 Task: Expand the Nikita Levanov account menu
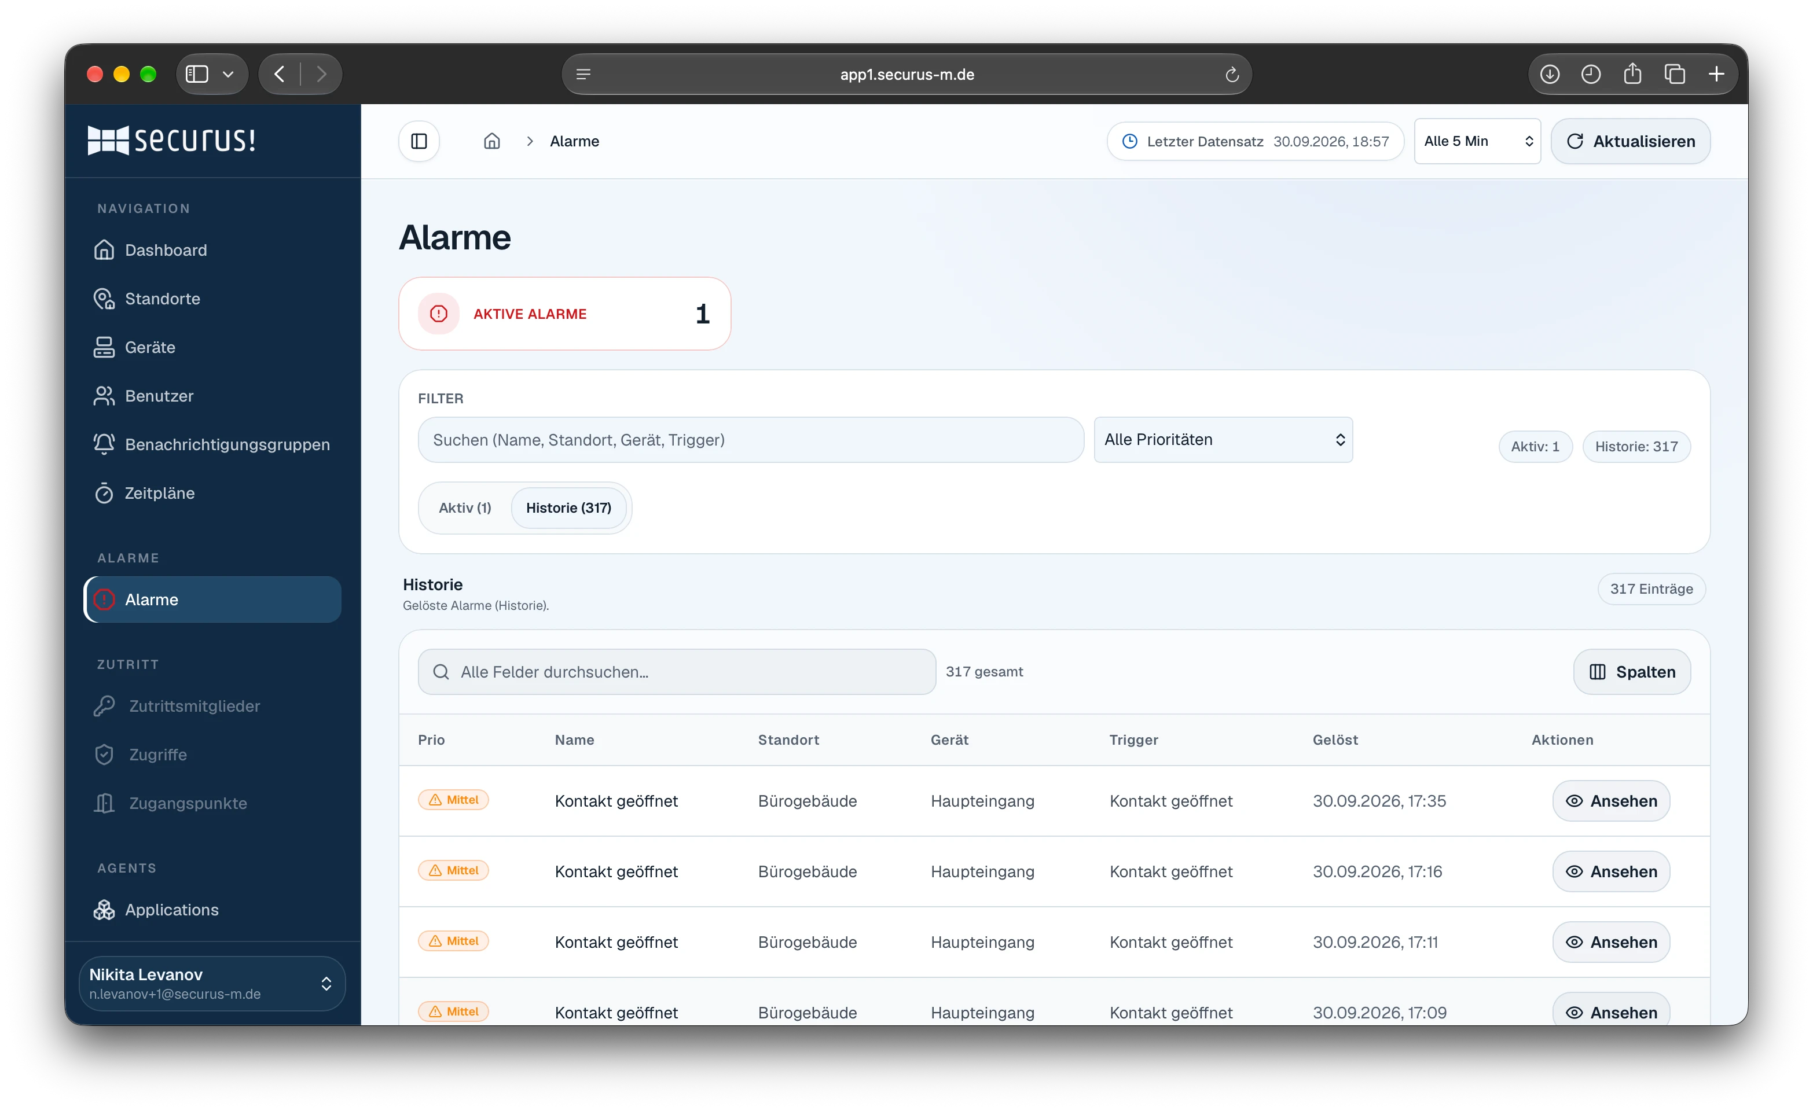[212, 984]
